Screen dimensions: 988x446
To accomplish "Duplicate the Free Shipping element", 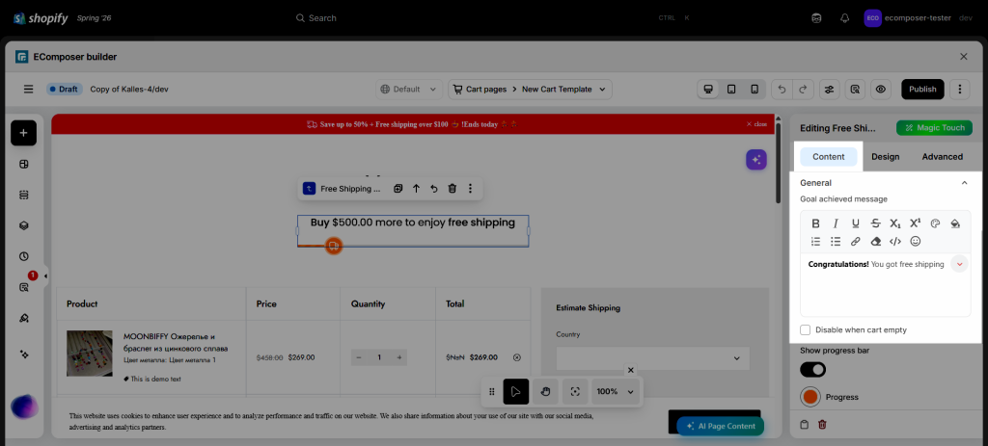I will coord(398,189).
